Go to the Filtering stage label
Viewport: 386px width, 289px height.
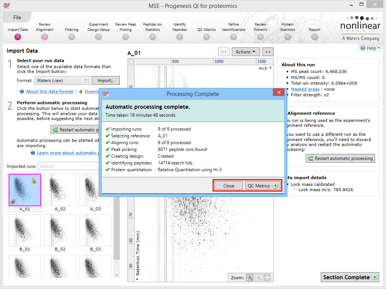click(72, 29)
